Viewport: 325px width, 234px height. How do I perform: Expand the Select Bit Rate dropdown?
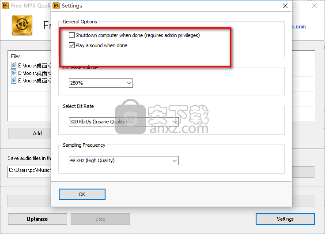(x=124, y=122)
